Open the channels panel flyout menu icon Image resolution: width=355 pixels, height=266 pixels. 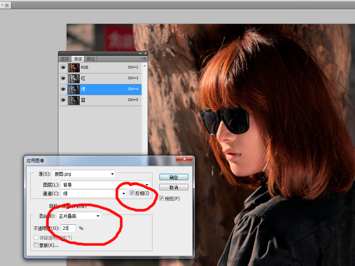144,59
